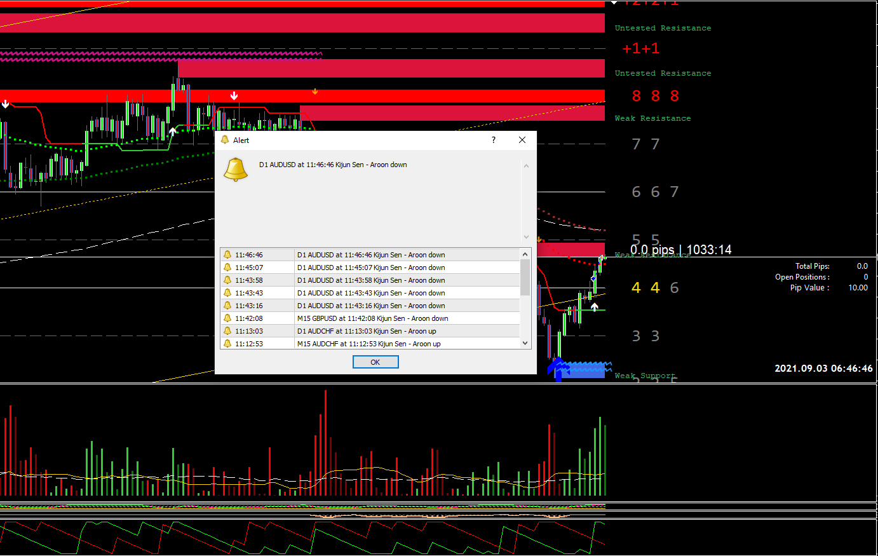Click message pane scroll down arrow
The height and width of the screenshot is (556, 878).
point(526,236)
